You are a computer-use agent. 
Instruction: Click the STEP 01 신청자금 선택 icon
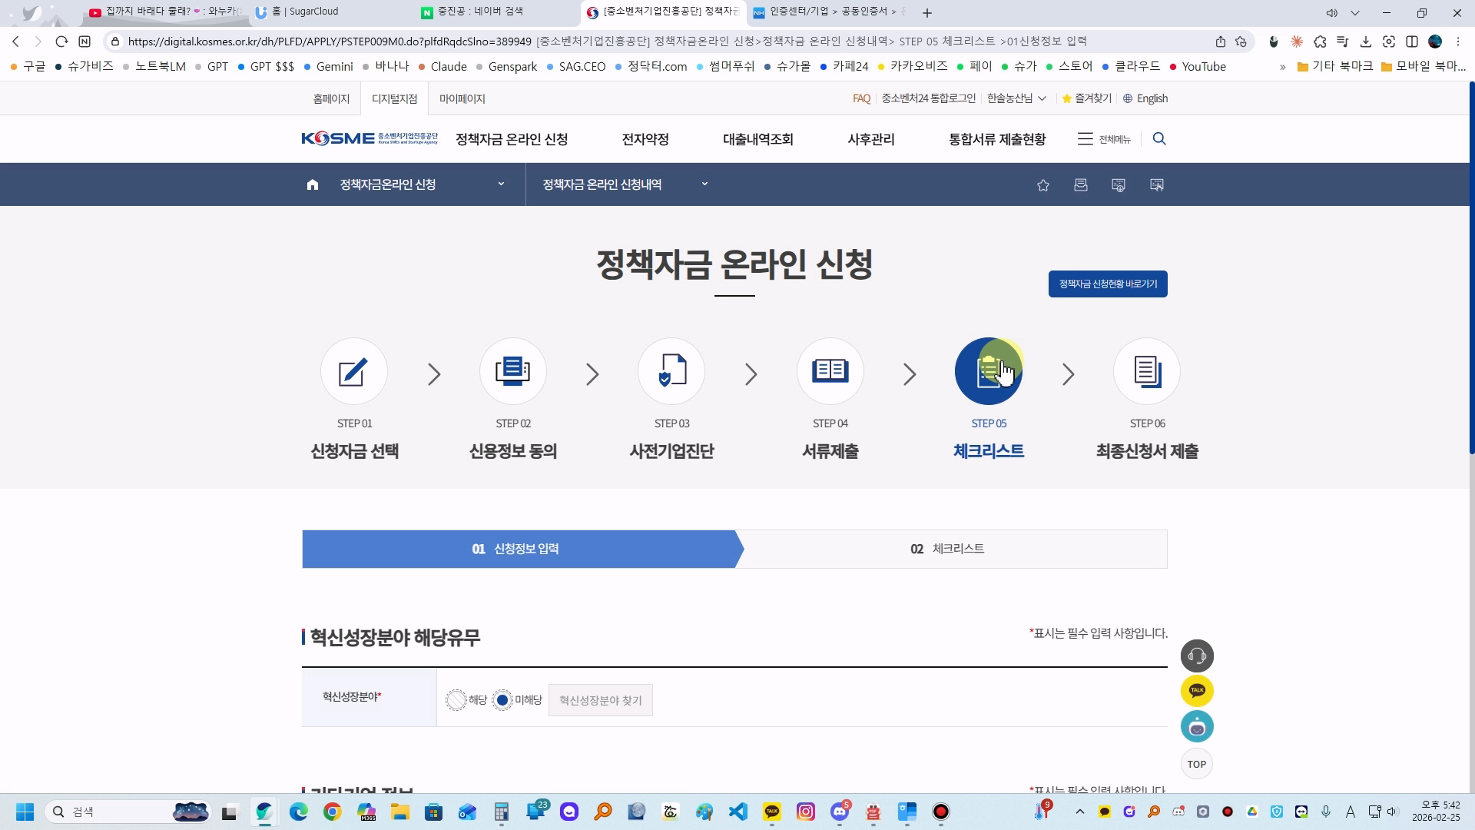(x=353, y=372)
